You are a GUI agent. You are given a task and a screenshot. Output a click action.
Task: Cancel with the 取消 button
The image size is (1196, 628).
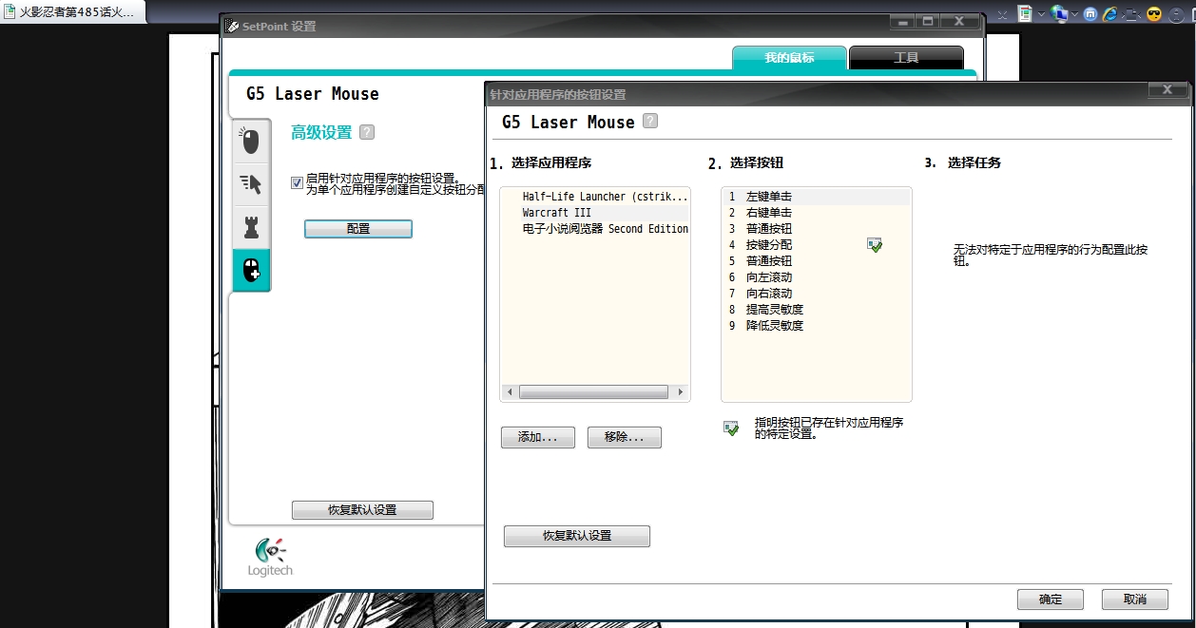[1134, 599]
